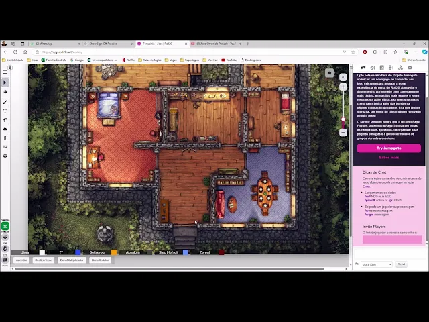Go to the browser home page
Image resolution: width=429 pixels, height=322 pixels.
[x=25, y=52]
